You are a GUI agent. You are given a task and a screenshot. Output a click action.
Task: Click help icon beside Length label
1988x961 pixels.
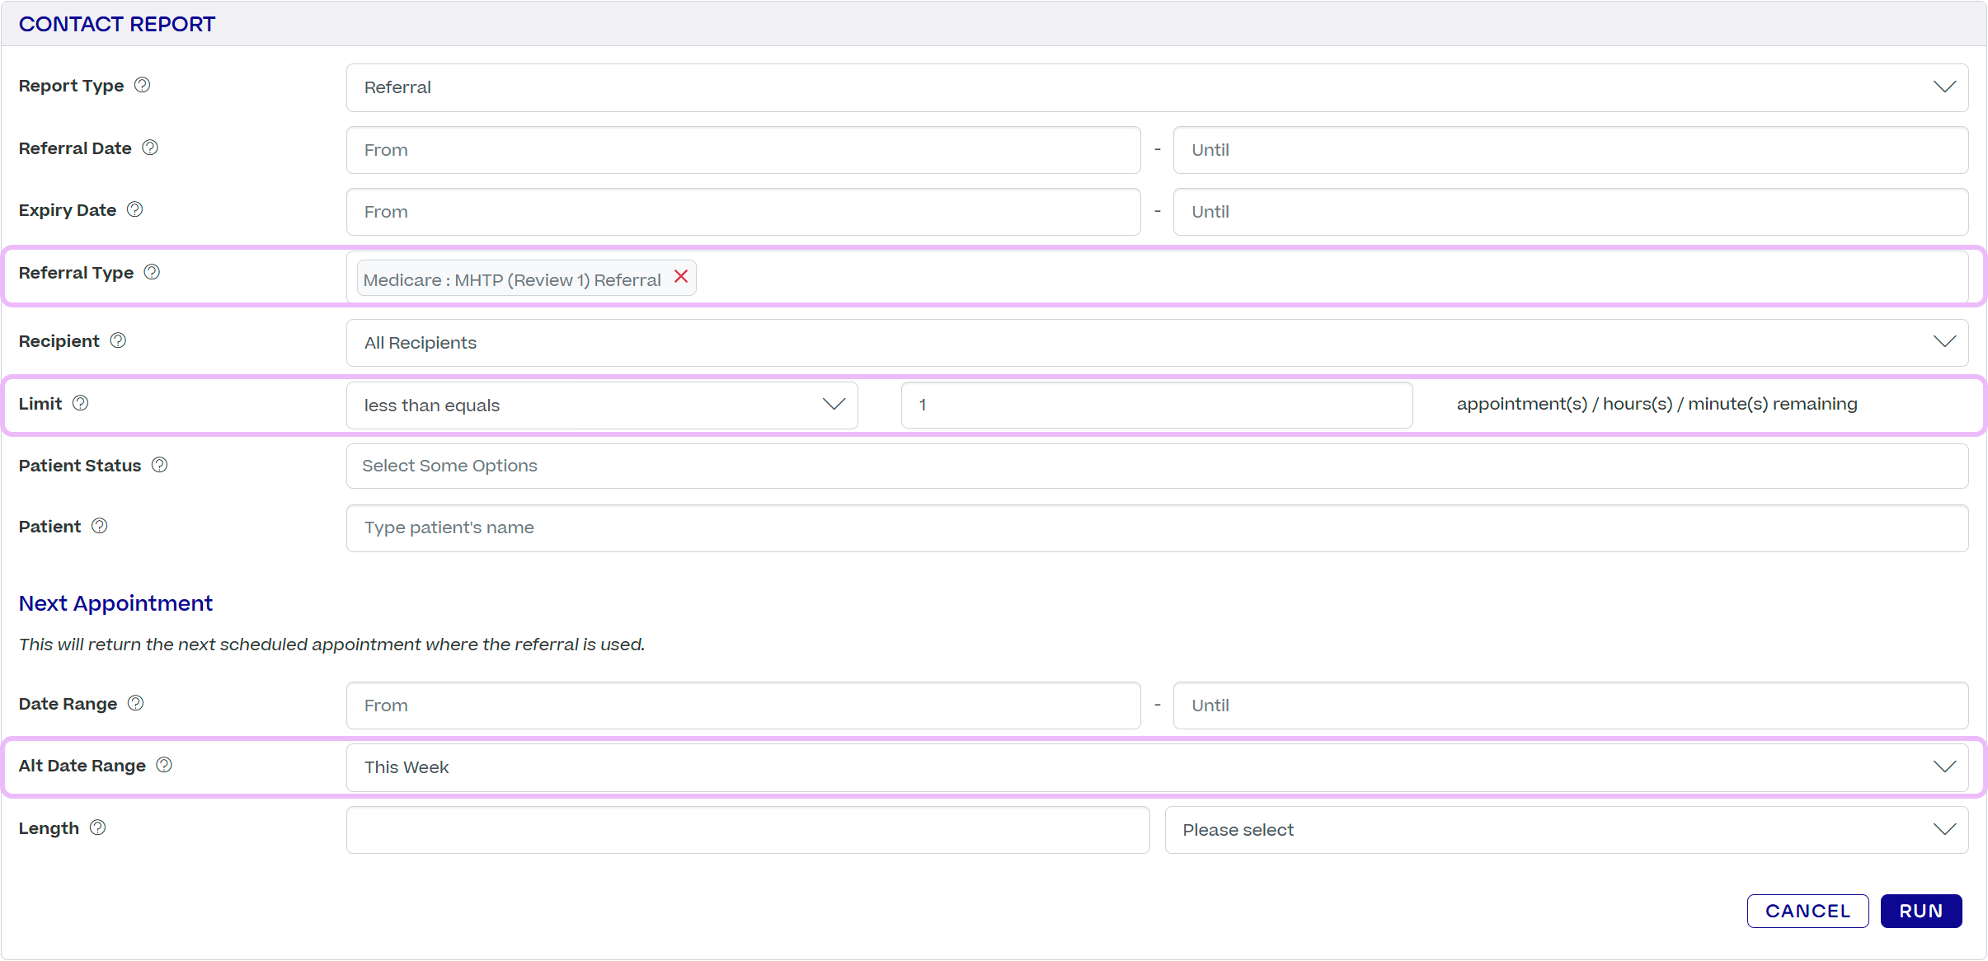click(x=97, y=827)
